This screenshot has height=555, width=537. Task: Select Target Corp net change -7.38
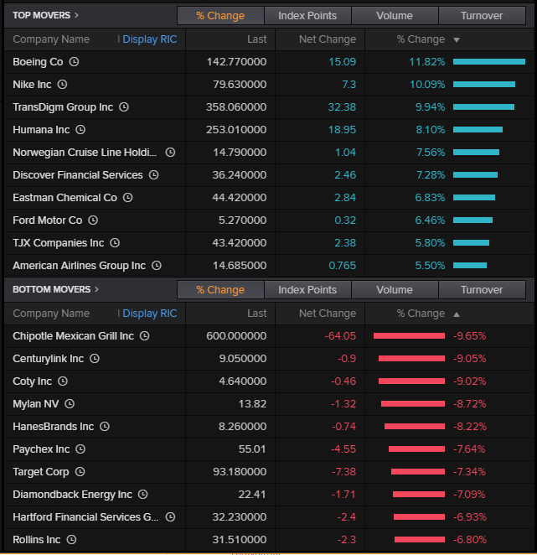click(343, 472)
